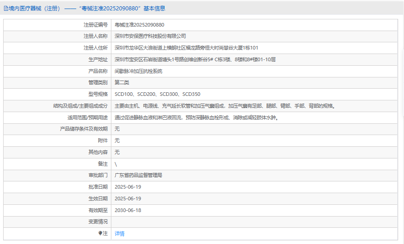
Task: Select the approving department 广东省药品监督管理局
Action: 138,175
